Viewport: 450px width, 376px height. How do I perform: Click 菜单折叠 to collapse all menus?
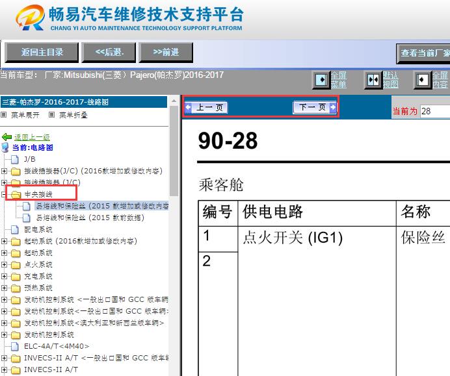[73, 115]
